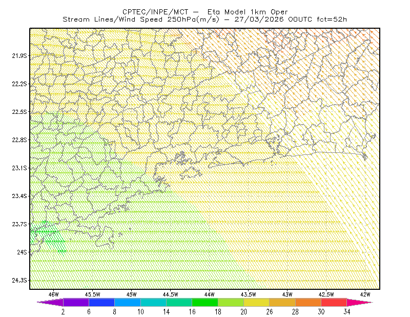This screenshot has height=317, width=410.
Task: Click the CPTEC/INPE/MCT title text
Action: click(155, 12)
